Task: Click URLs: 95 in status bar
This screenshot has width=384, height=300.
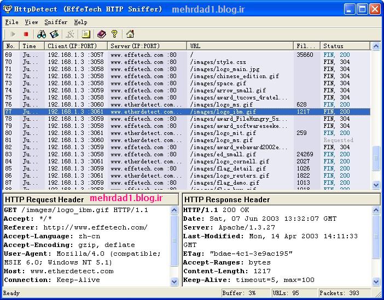Action: (294, 293)
